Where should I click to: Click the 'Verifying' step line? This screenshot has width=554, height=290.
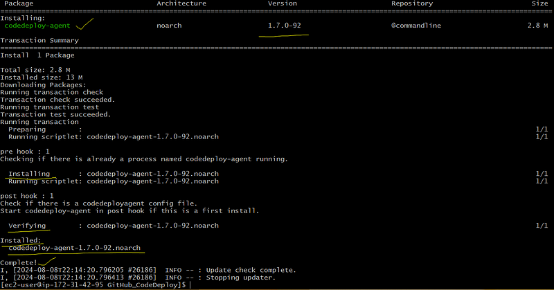pos(278,226)
